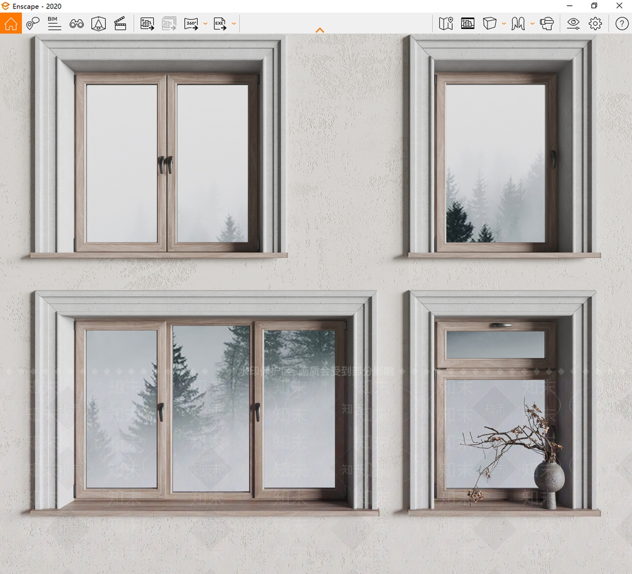The width and height of the screenshot is (632, 574).
Task: Open the video editor clapperboard
Action: pos(120,24)
